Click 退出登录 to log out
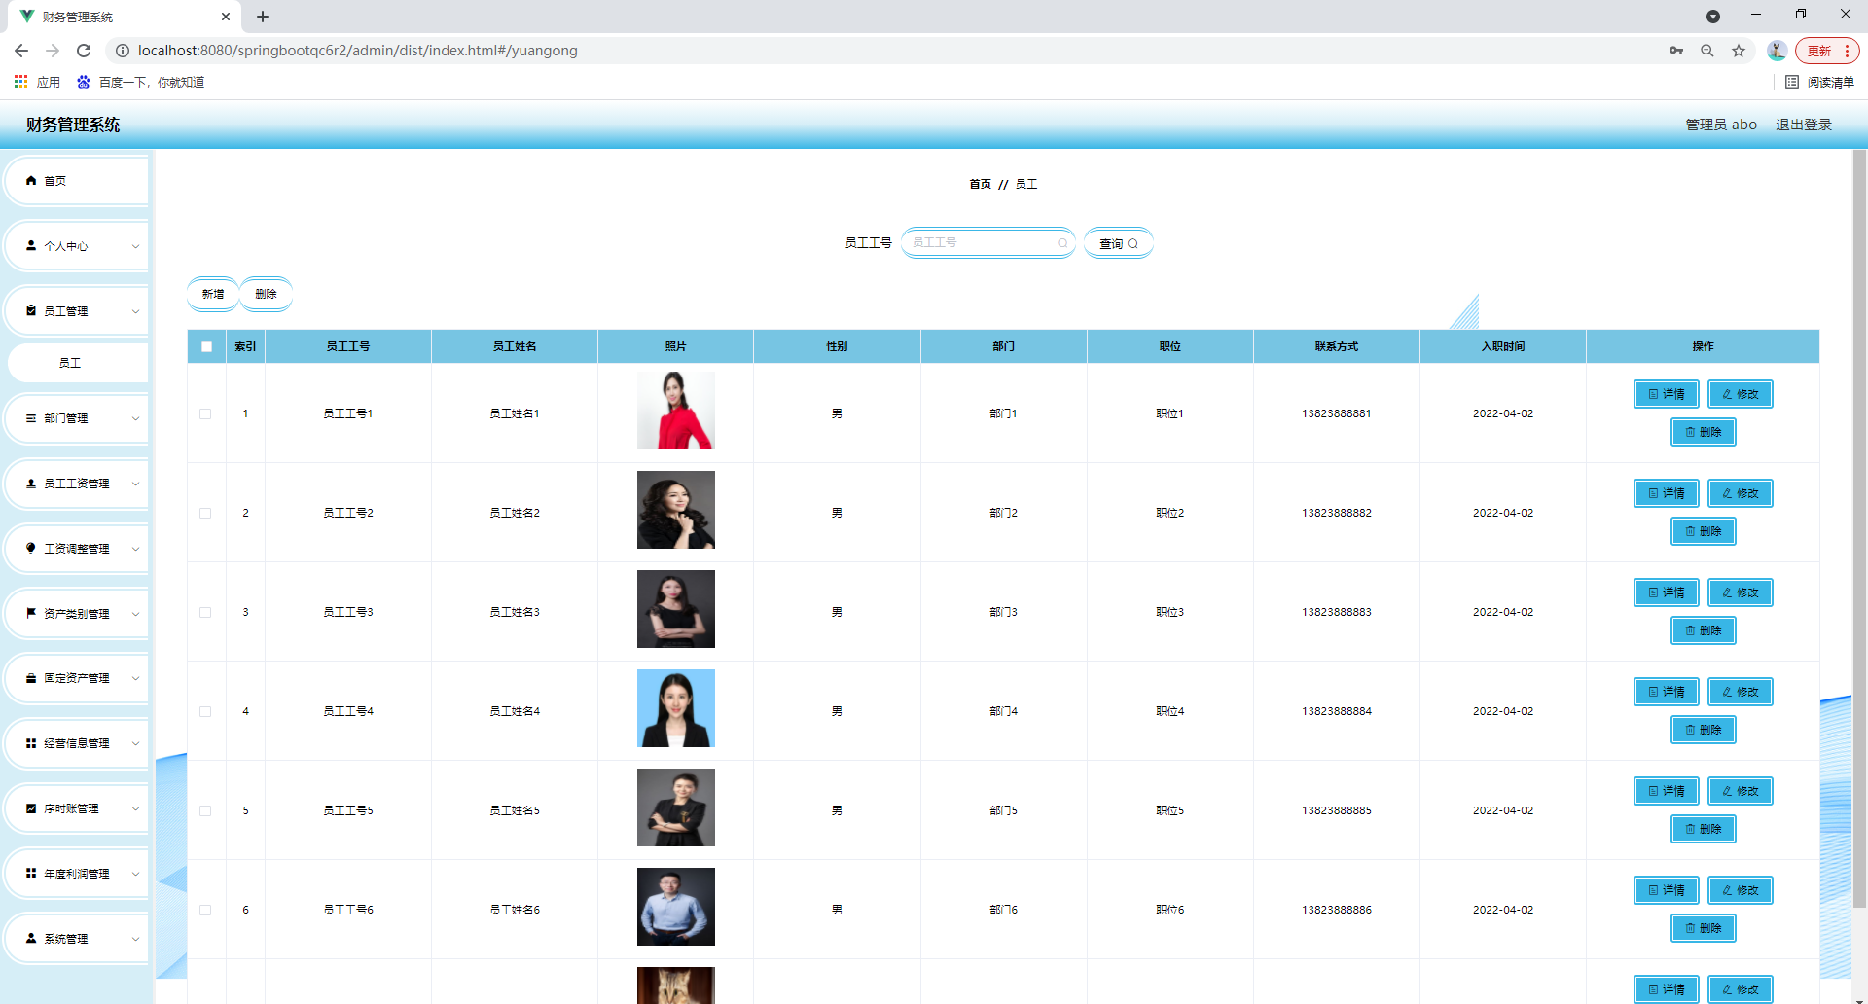Viewport: 1868px width, 1004px height. click(x=1803, y=125)
